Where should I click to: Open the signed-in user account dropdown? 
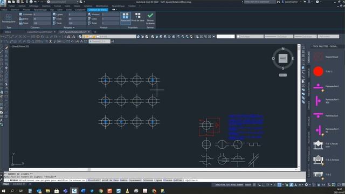click(291, 2)
